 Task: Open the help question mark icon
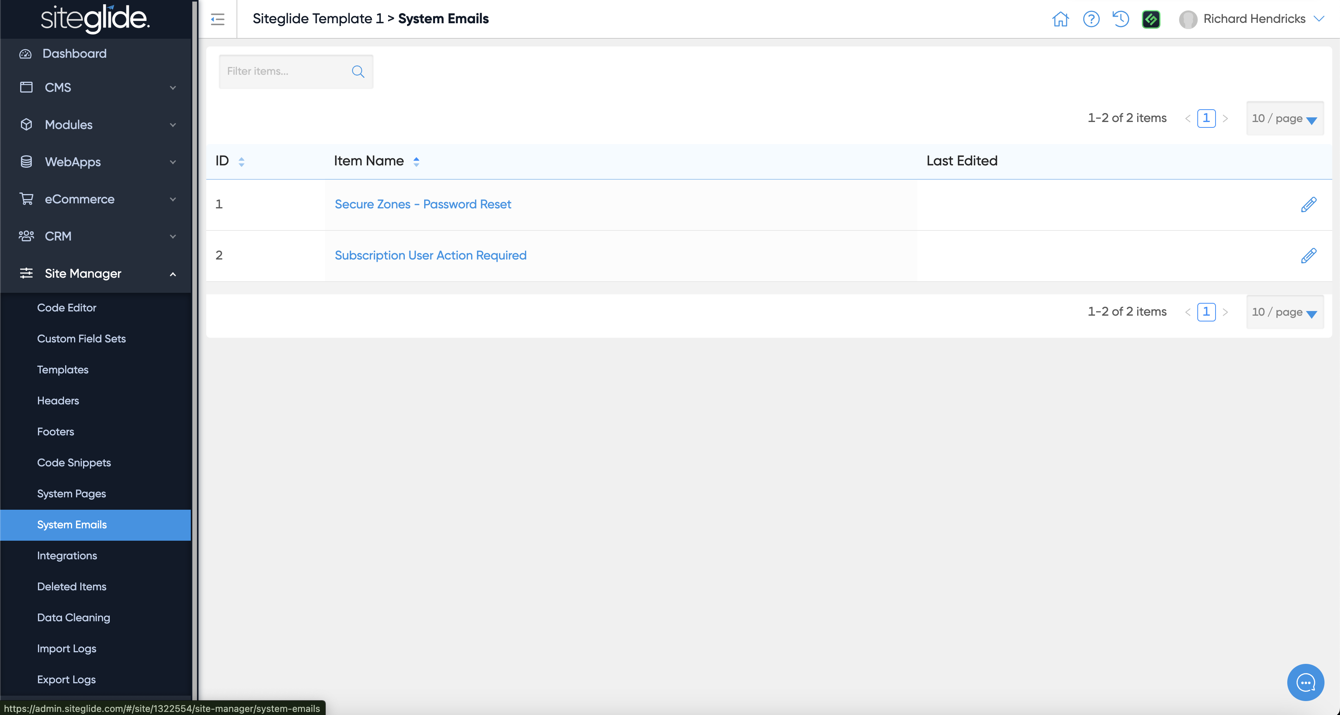point(1091,19)
